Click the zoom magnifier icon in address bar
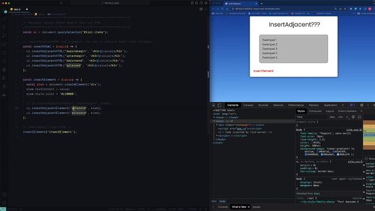The width and height of the screenshot is (375, 211). click(x=336, y=9)
